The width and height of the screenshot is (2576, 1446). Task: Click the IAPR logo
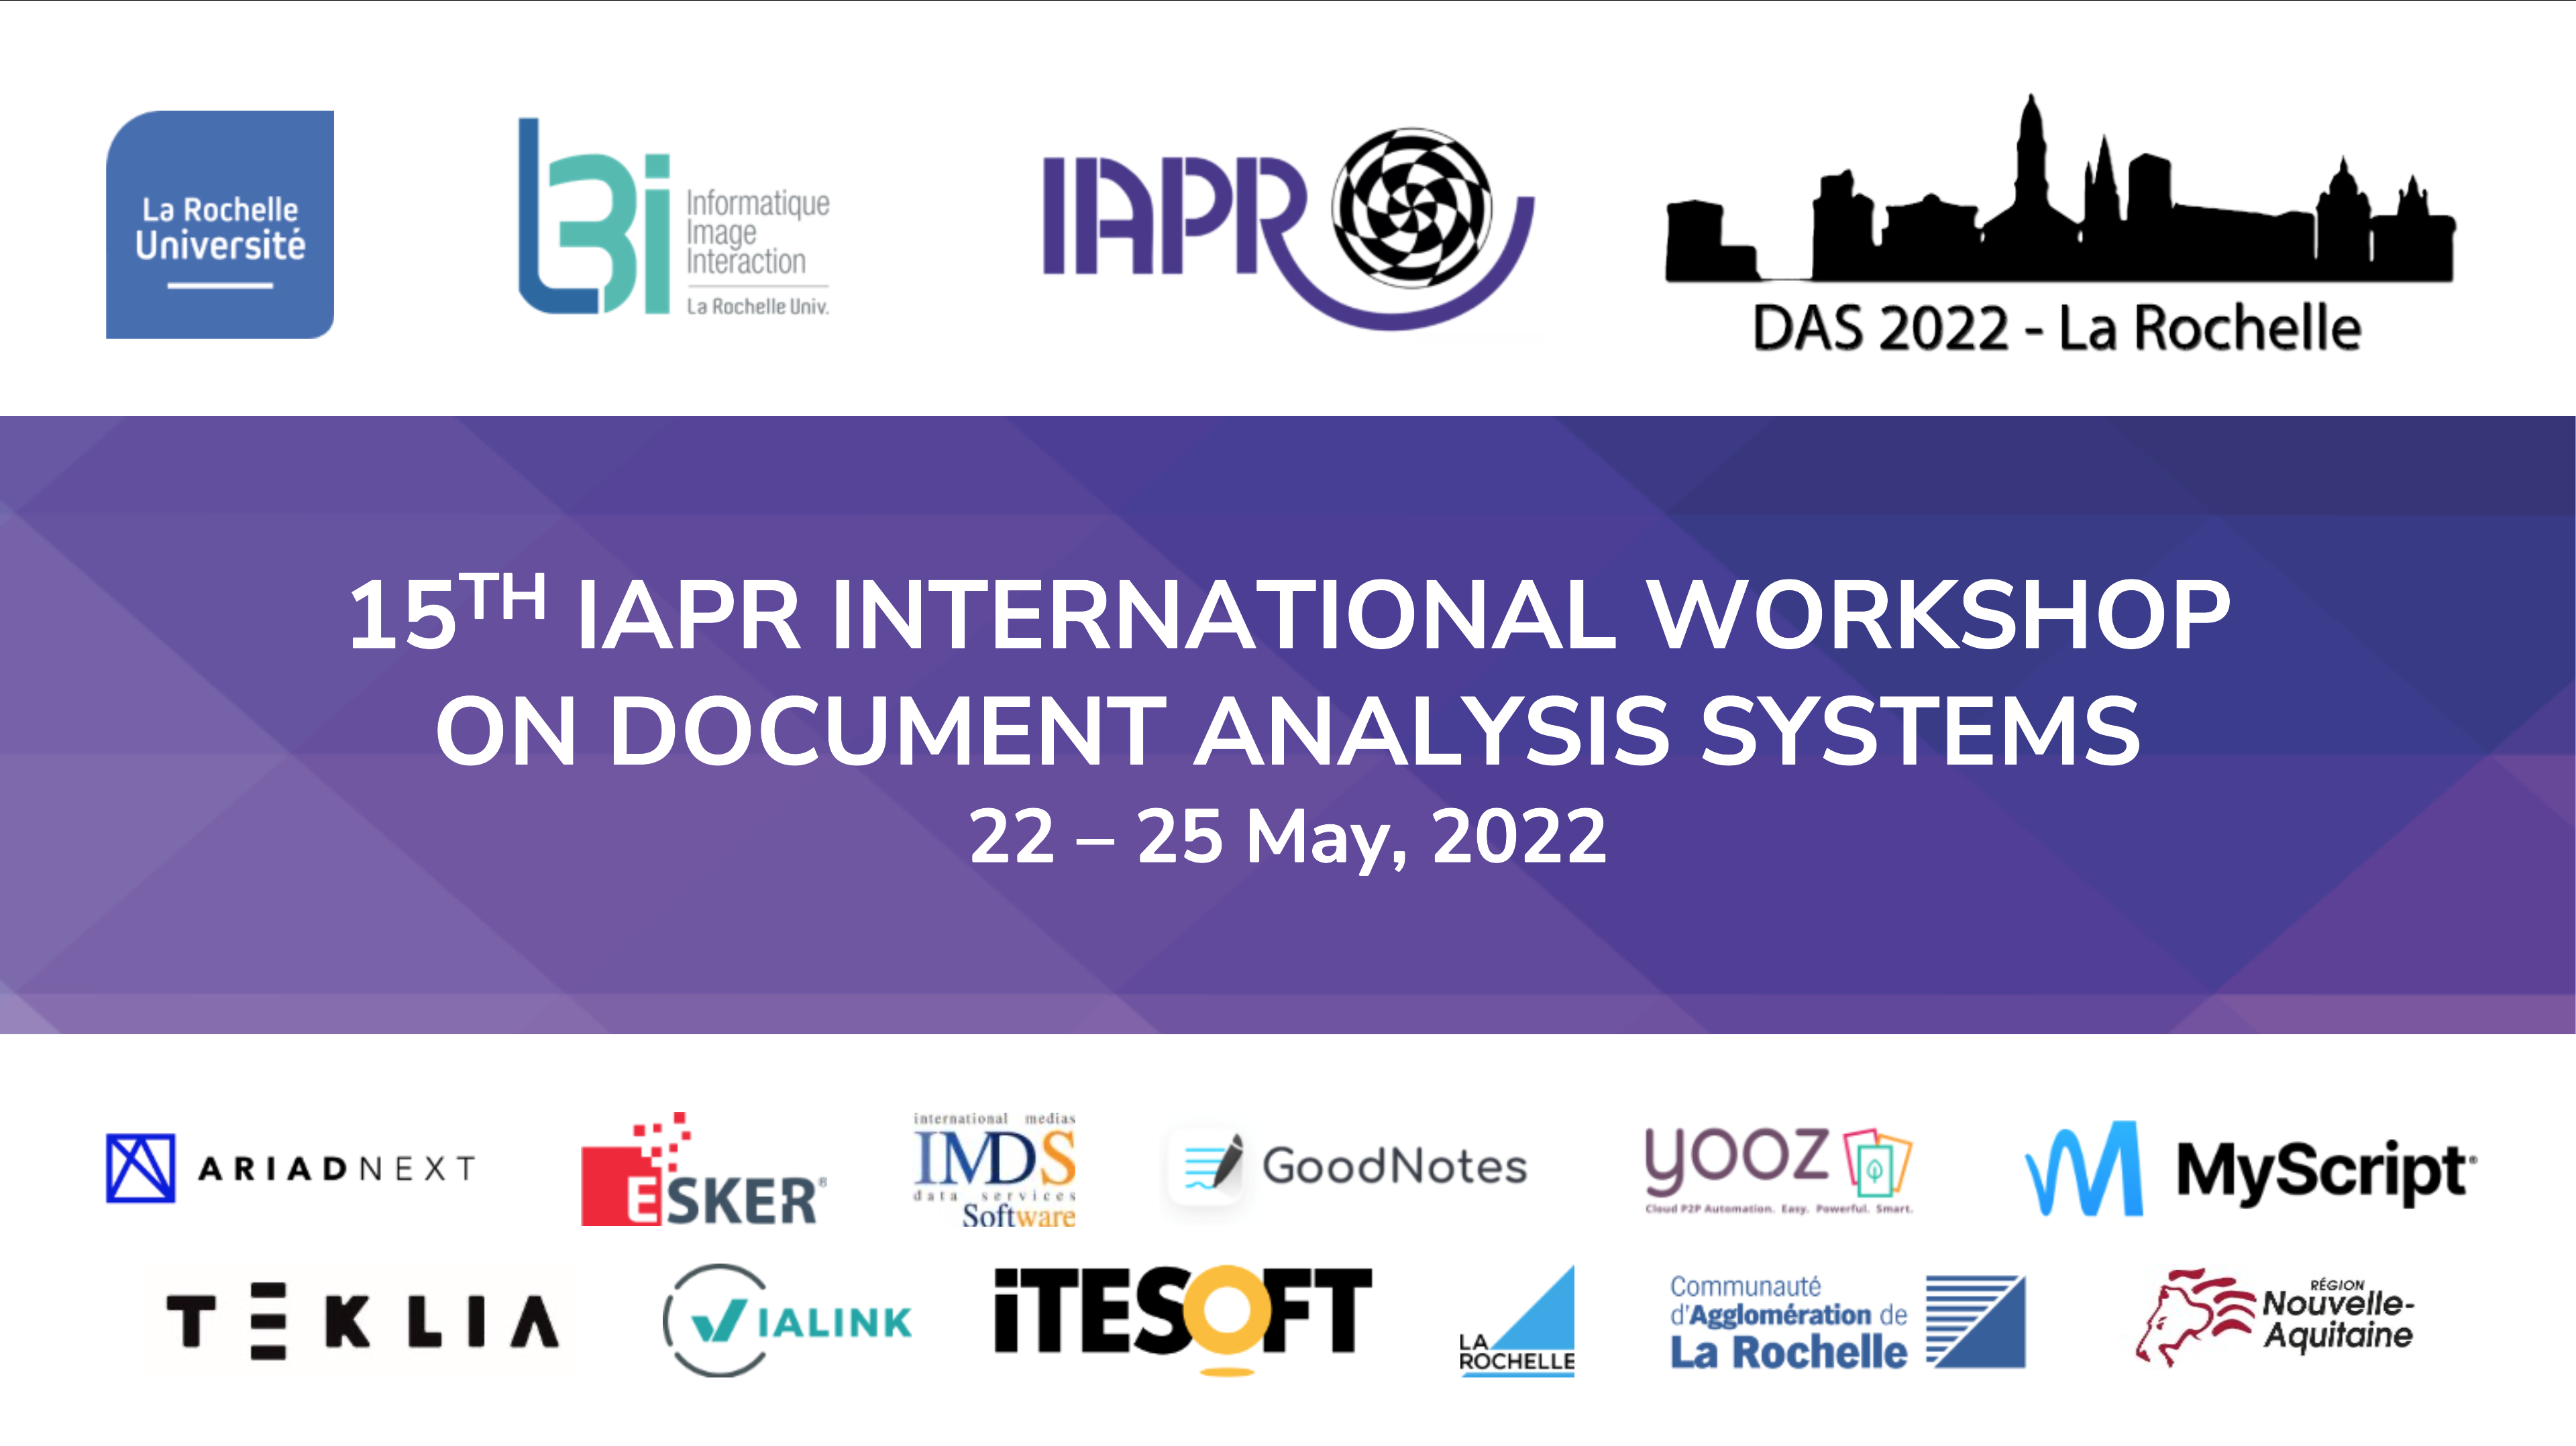click(1288, 228)
